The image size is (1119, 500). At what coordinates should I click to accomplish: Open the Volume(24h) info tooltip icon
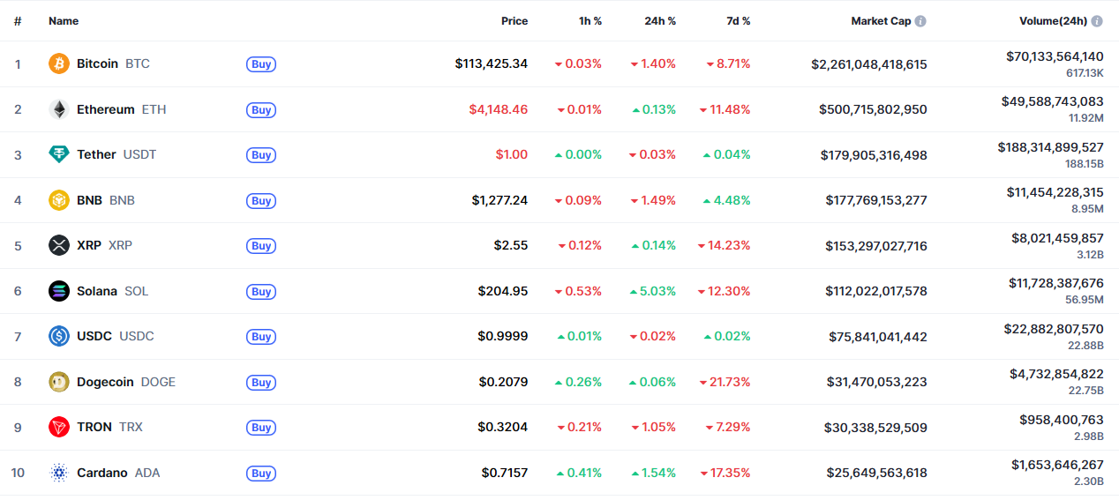tap(1097, 21)
